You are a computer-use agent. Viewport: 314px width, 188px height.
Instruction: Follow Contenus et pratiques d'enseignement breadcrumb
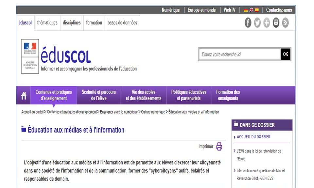click(x=72, y=112)
